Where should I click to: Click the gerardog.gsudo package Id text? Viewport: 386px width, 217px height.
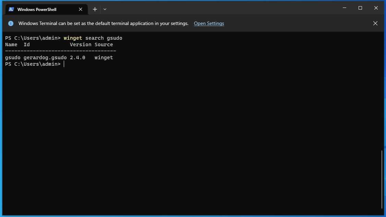tap(45, 58)
